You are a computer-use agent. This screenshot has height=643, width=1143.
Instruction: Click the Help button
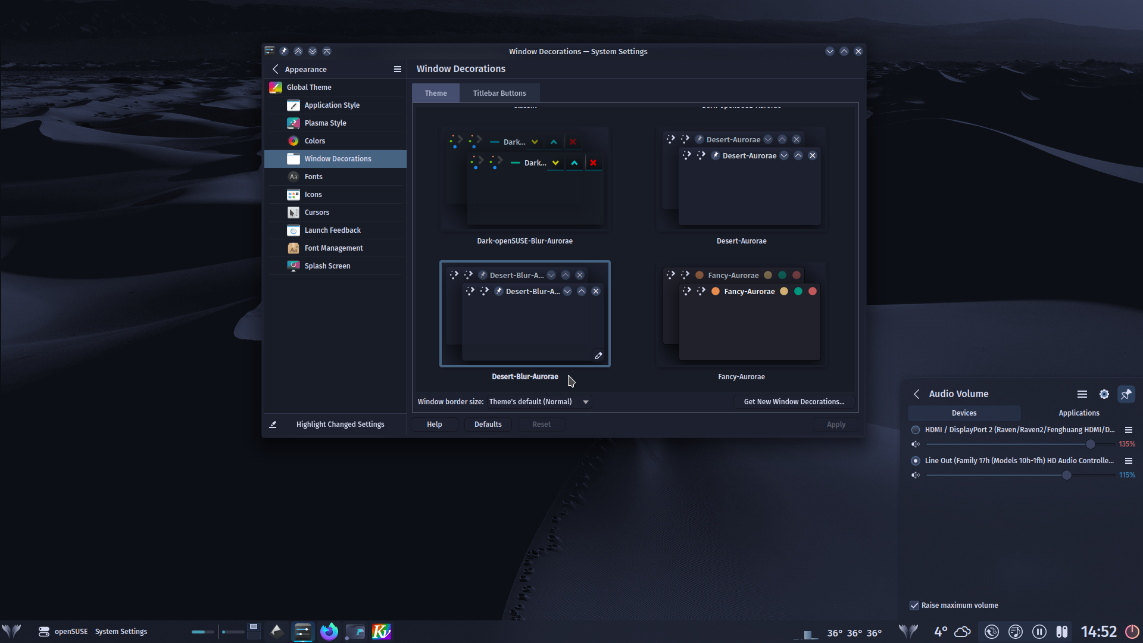pos(435,424)
